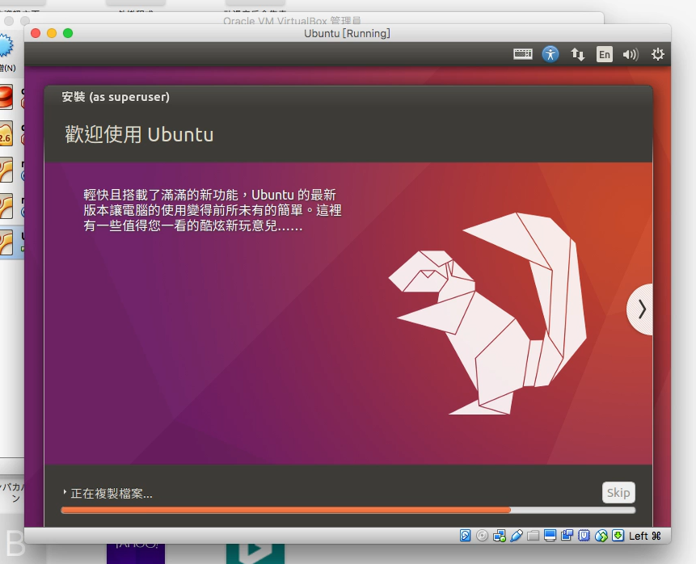The image size is (696, 564).
Task: Click the Oracle VM VirtualBox Manager window title
Action: click(292, 20)
